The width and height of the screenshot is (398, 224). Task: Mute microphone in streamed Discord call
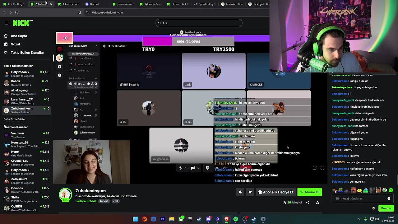coord(180,168)
